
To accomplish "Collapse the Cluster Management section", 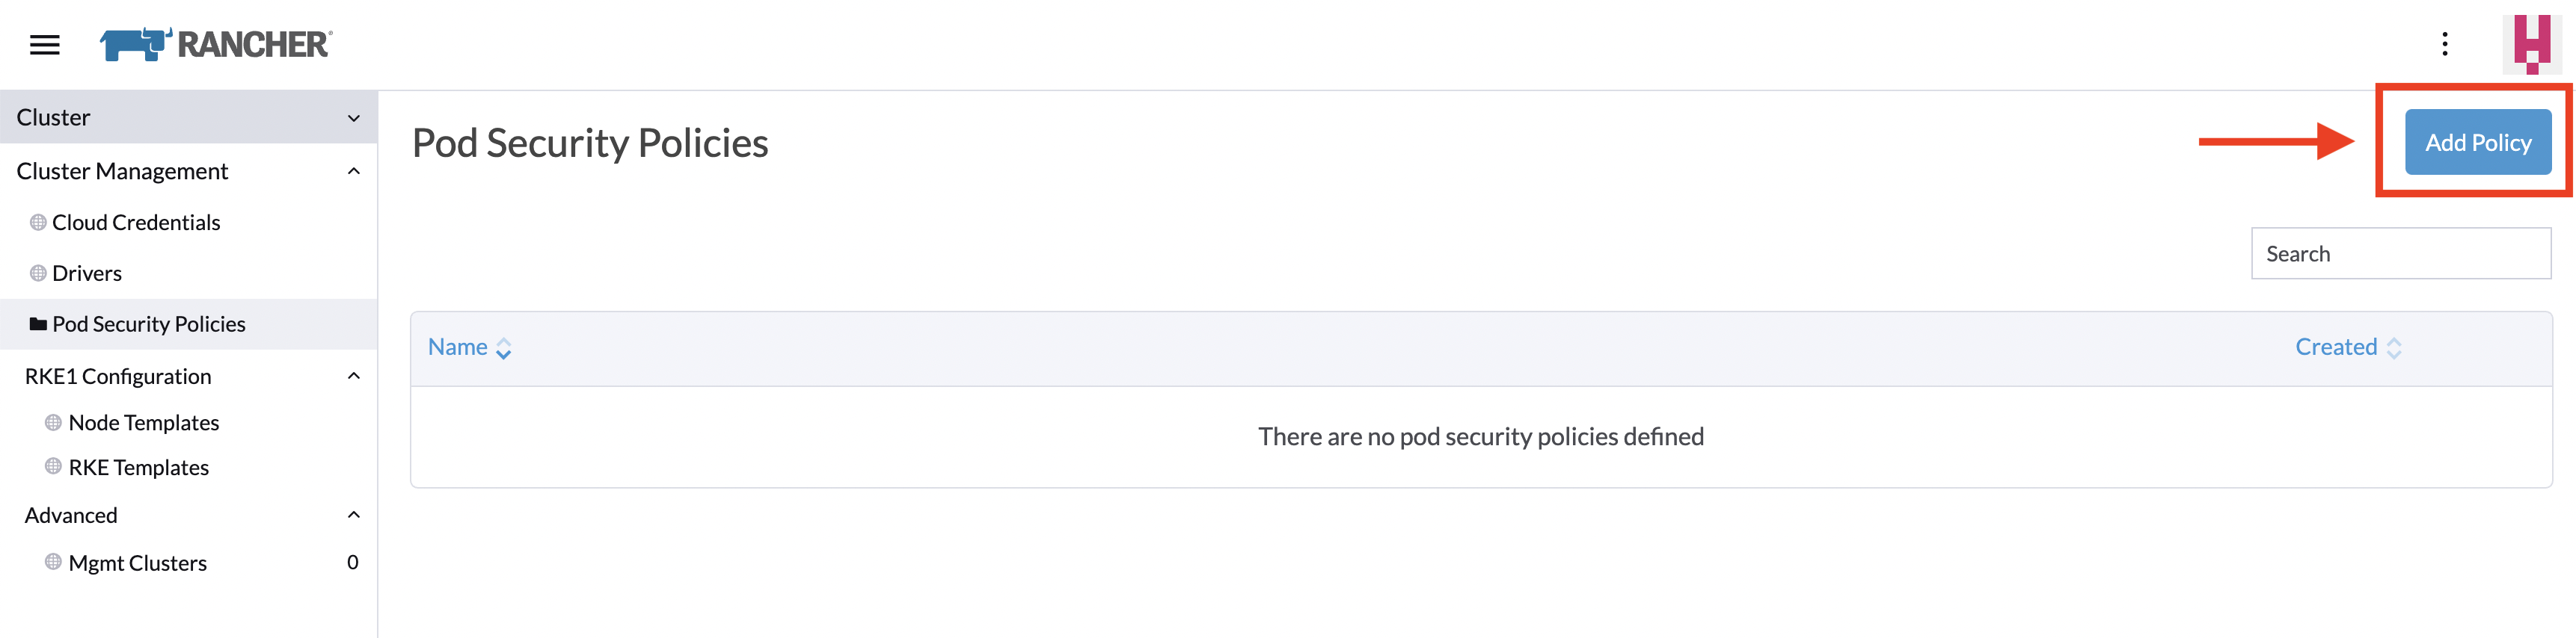I will click(x=352, y=171).
